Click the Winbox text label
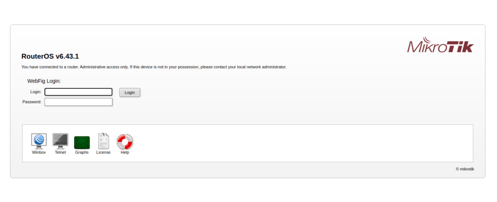497x202 pixels. pos(39,152)
